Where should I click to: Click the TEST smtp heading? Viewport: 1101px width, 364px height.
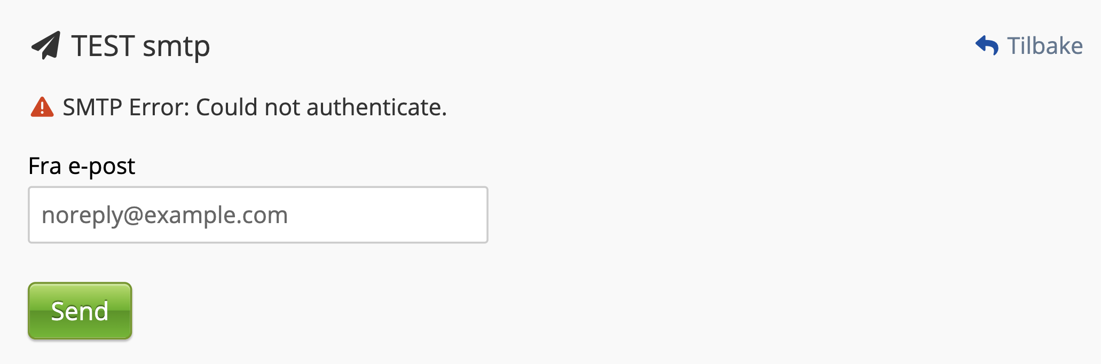[140, 46]
